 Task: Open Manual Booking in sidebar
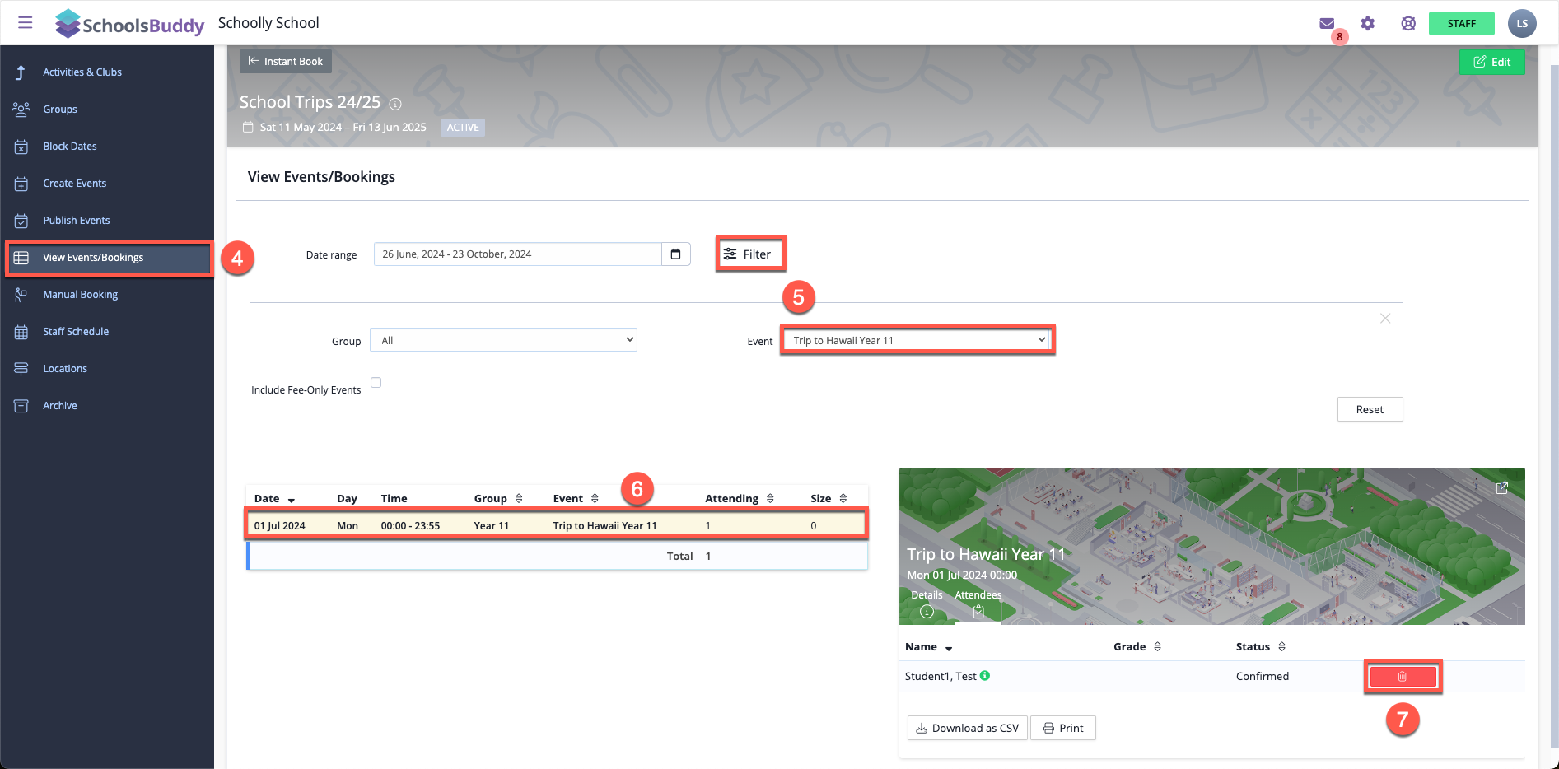(x=80, y=295)
